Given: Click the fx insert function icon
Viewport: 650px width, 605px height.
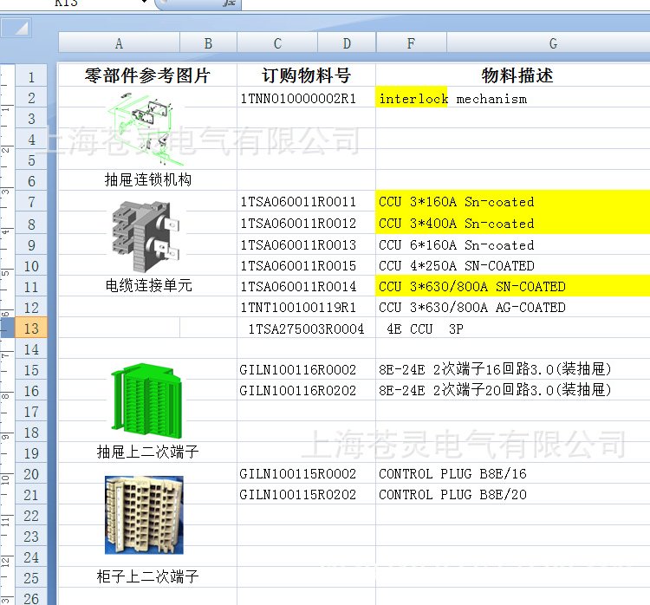Looking at the screenshot, I should [229, 3].
